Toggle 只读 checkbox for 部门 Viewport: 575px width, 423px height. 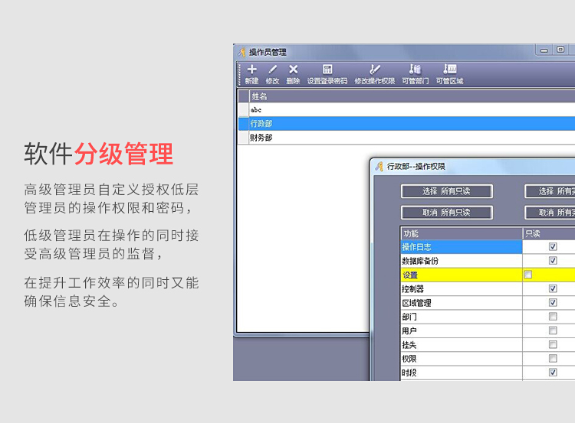(x=553, y=317)
